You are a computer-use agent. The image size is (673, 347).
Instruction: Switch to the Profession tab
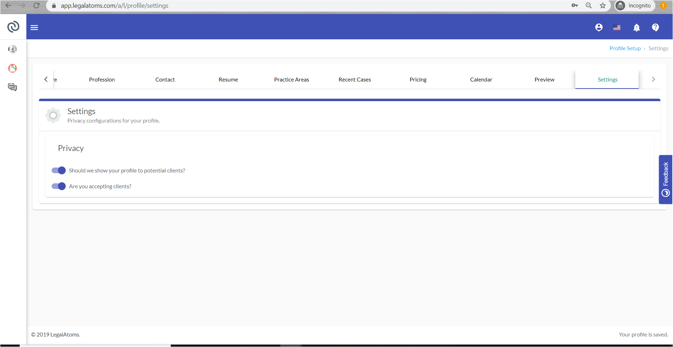(102, 79)
